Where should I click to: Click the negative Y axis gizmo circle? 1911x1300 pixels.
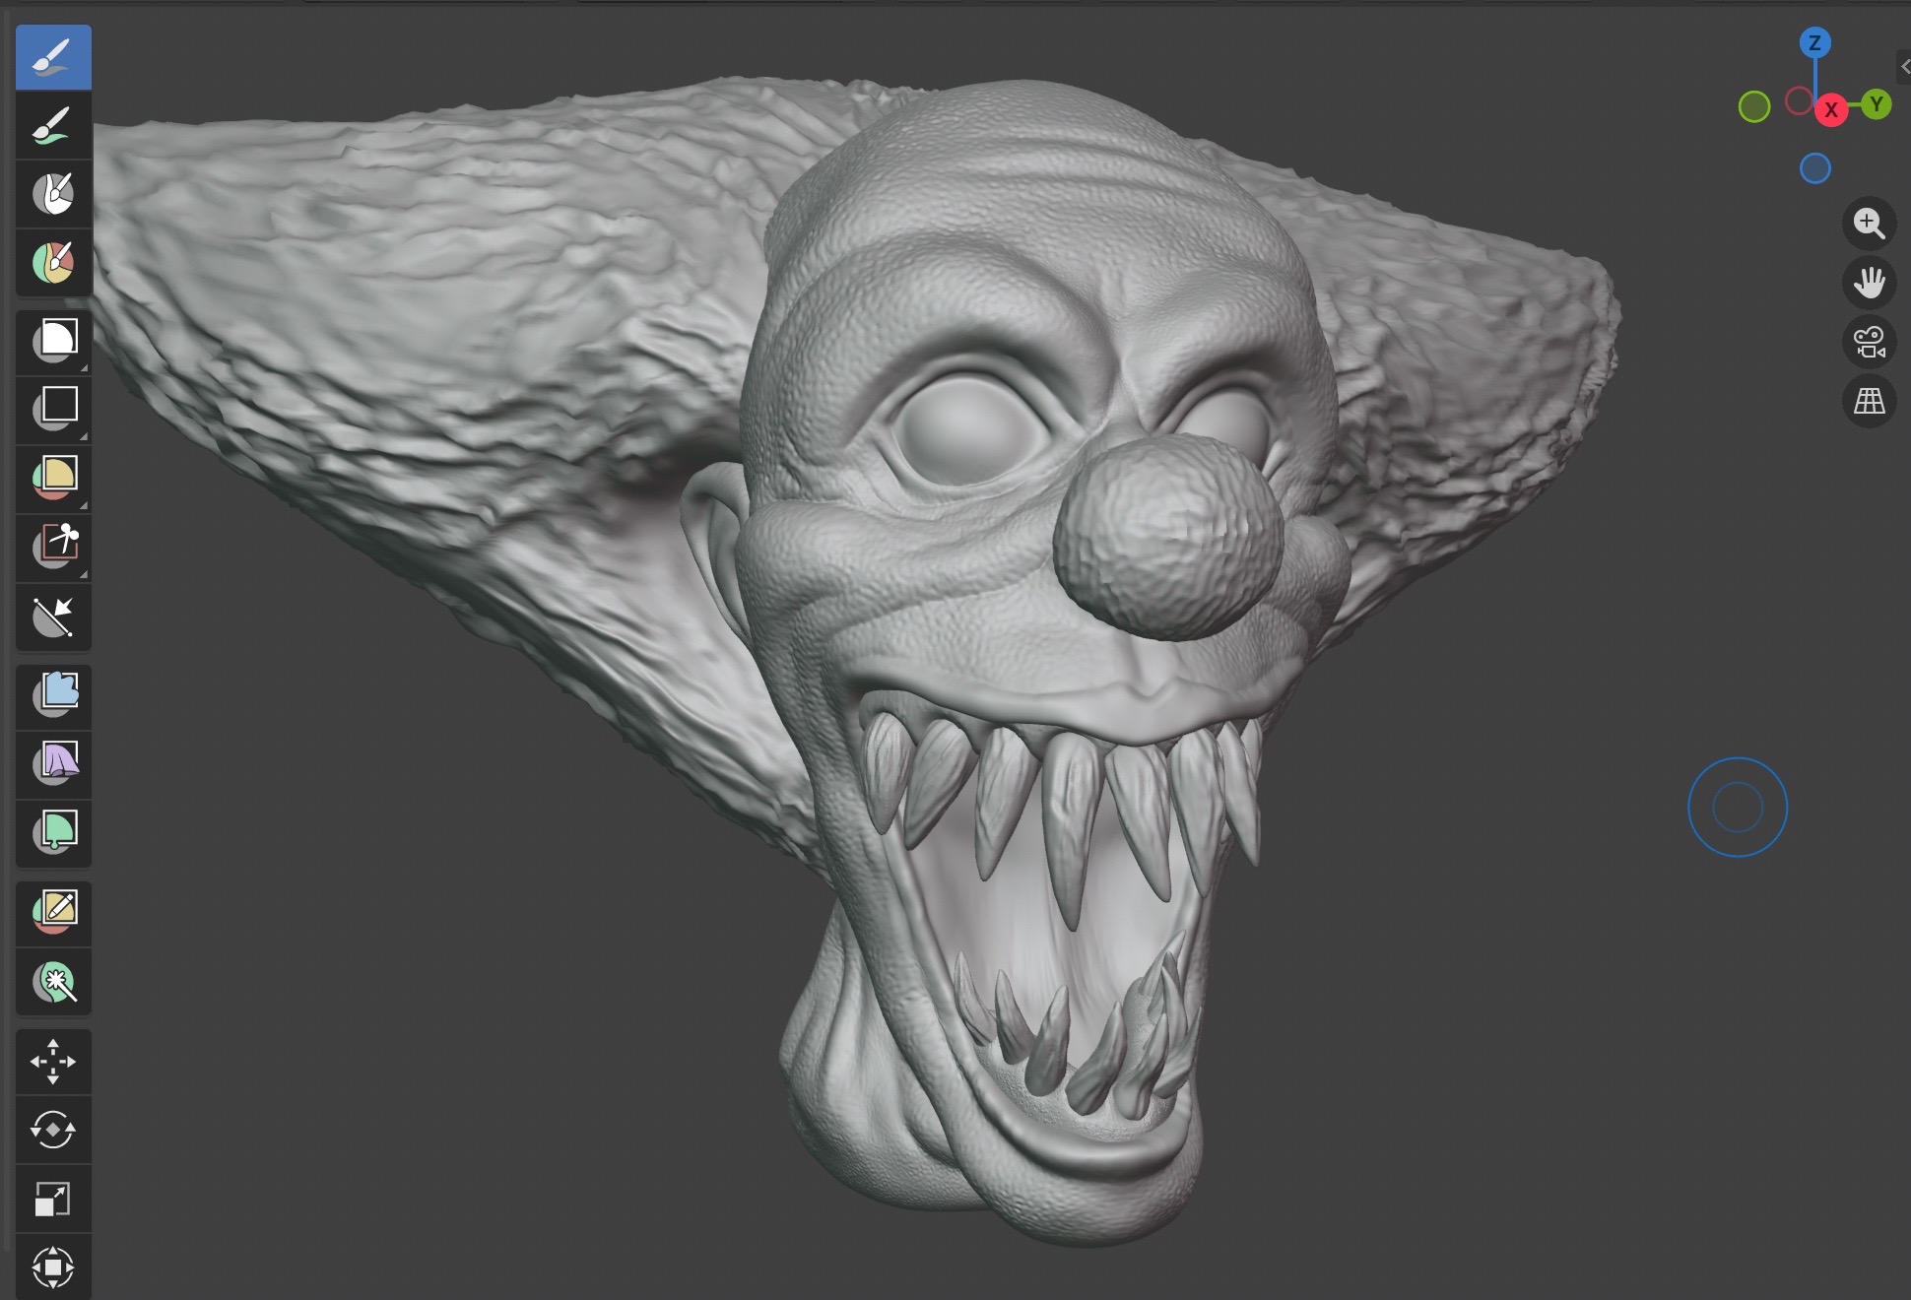pyautogui.click(x=1754, y=106)
